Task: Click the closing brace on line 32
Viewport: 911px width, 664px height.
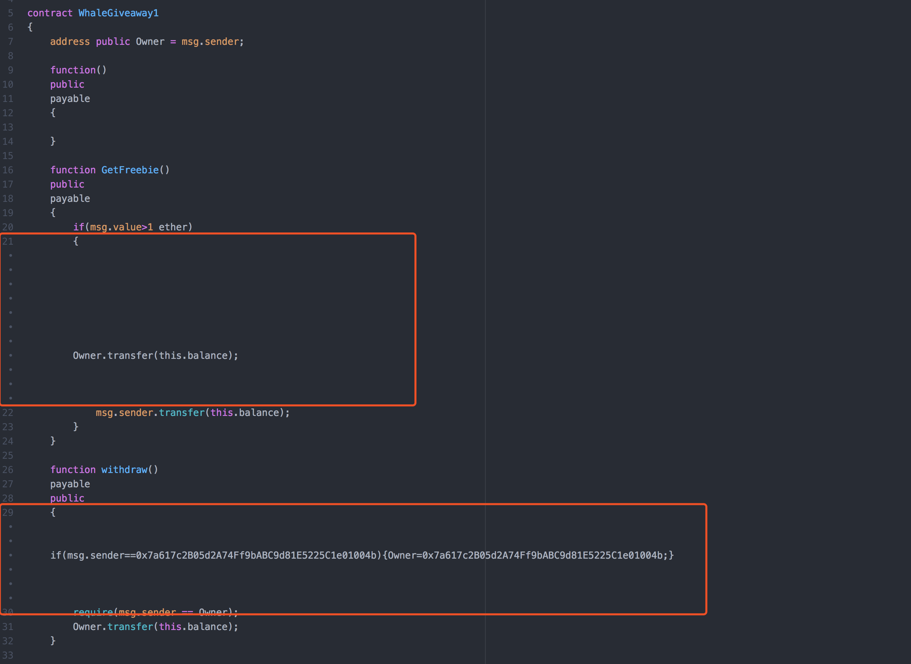Action: [53, 641]
